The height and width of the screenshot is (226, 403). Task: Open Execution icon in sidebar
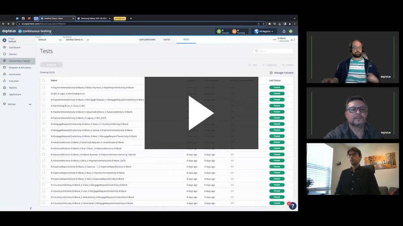pyautogui.click(x=4, y=81)
